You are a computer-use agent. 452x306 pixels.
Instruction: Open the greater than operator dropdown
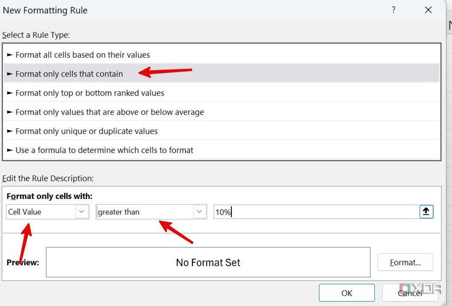point(200,212)
